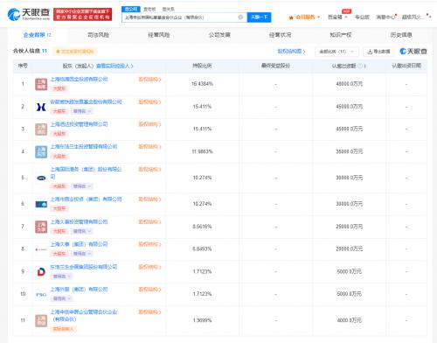The height and width of the screenshot is (343, 437).
Task: Click the blue logo in shareholder row 4
Action: pos(41,152)
